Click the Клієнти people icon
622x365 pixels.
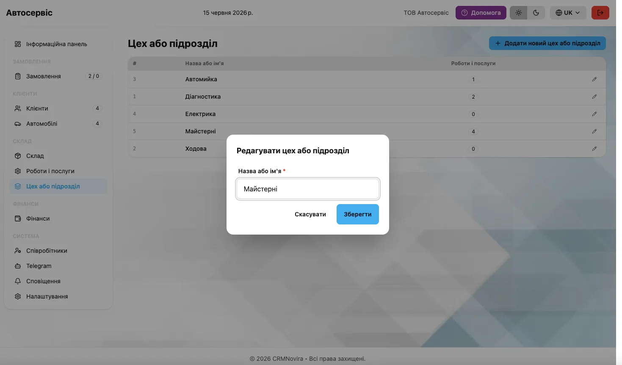pos(18,108)
